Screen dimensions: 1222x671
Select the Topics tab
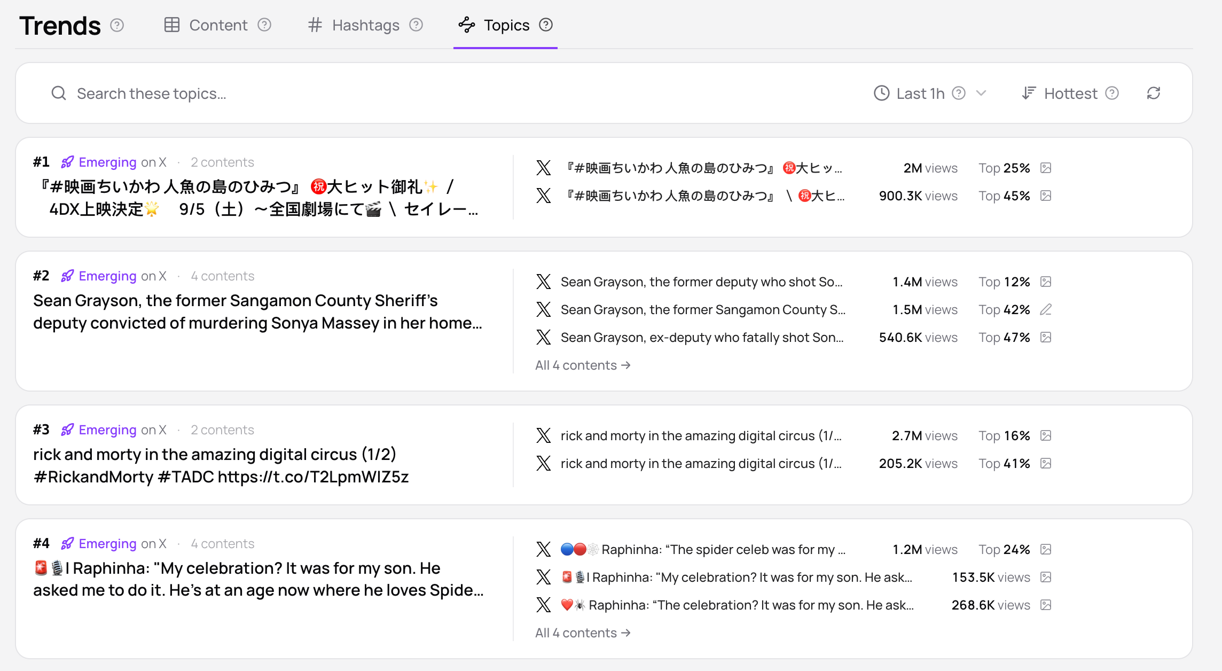tap(495, 25)
